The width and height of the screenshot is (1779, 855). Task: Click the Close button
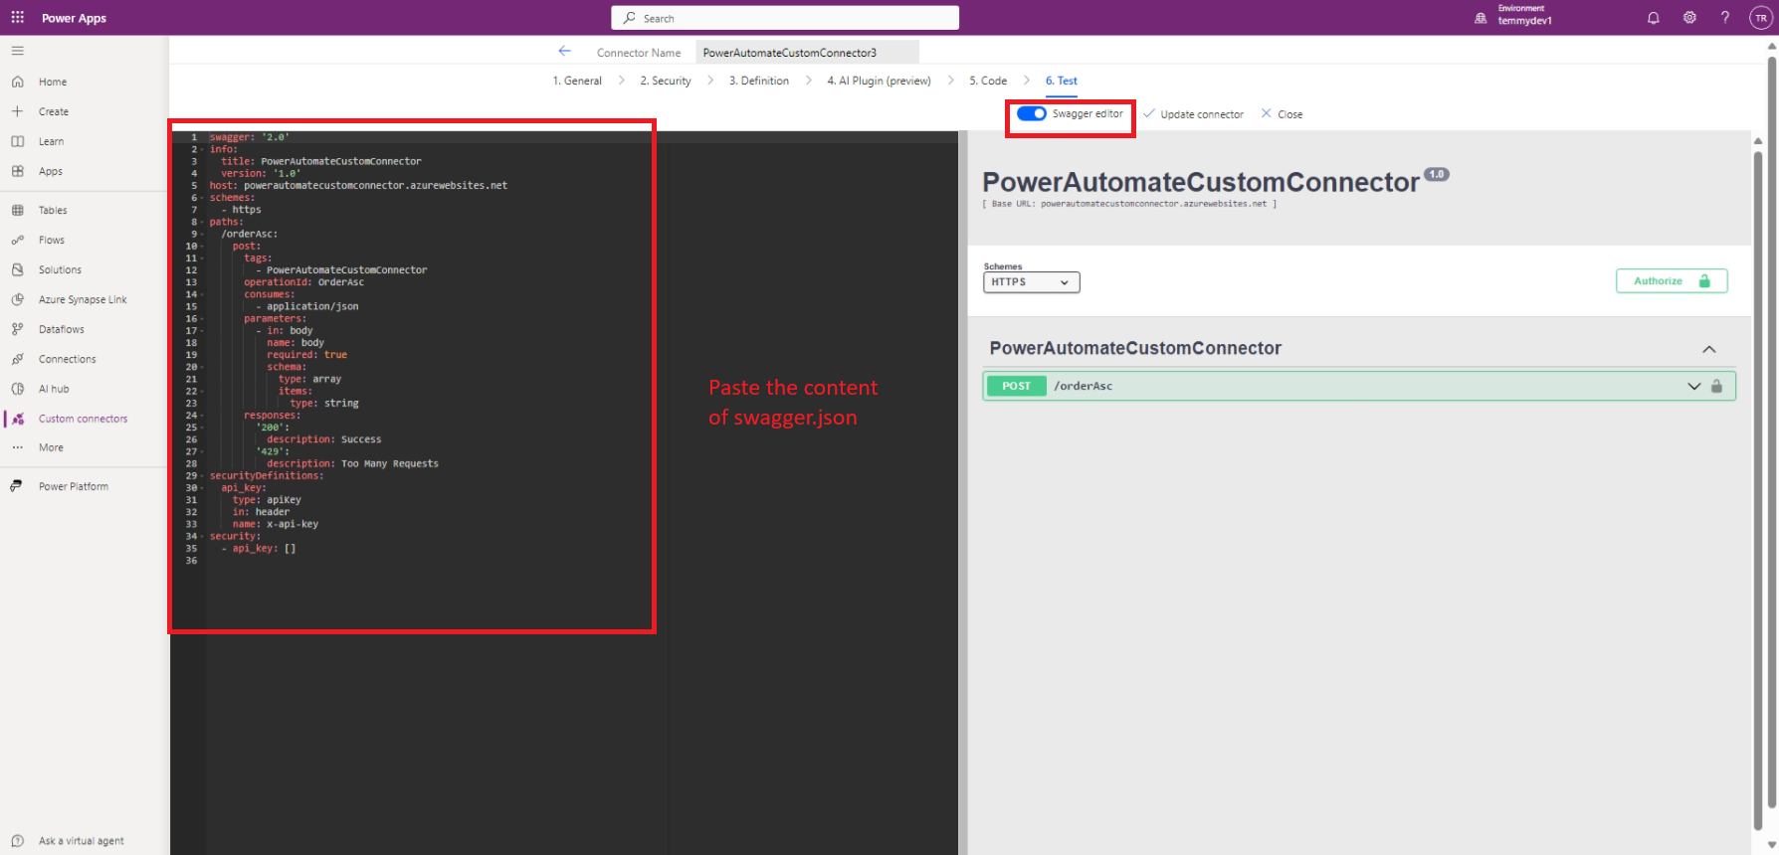[x=1282, y=114]
